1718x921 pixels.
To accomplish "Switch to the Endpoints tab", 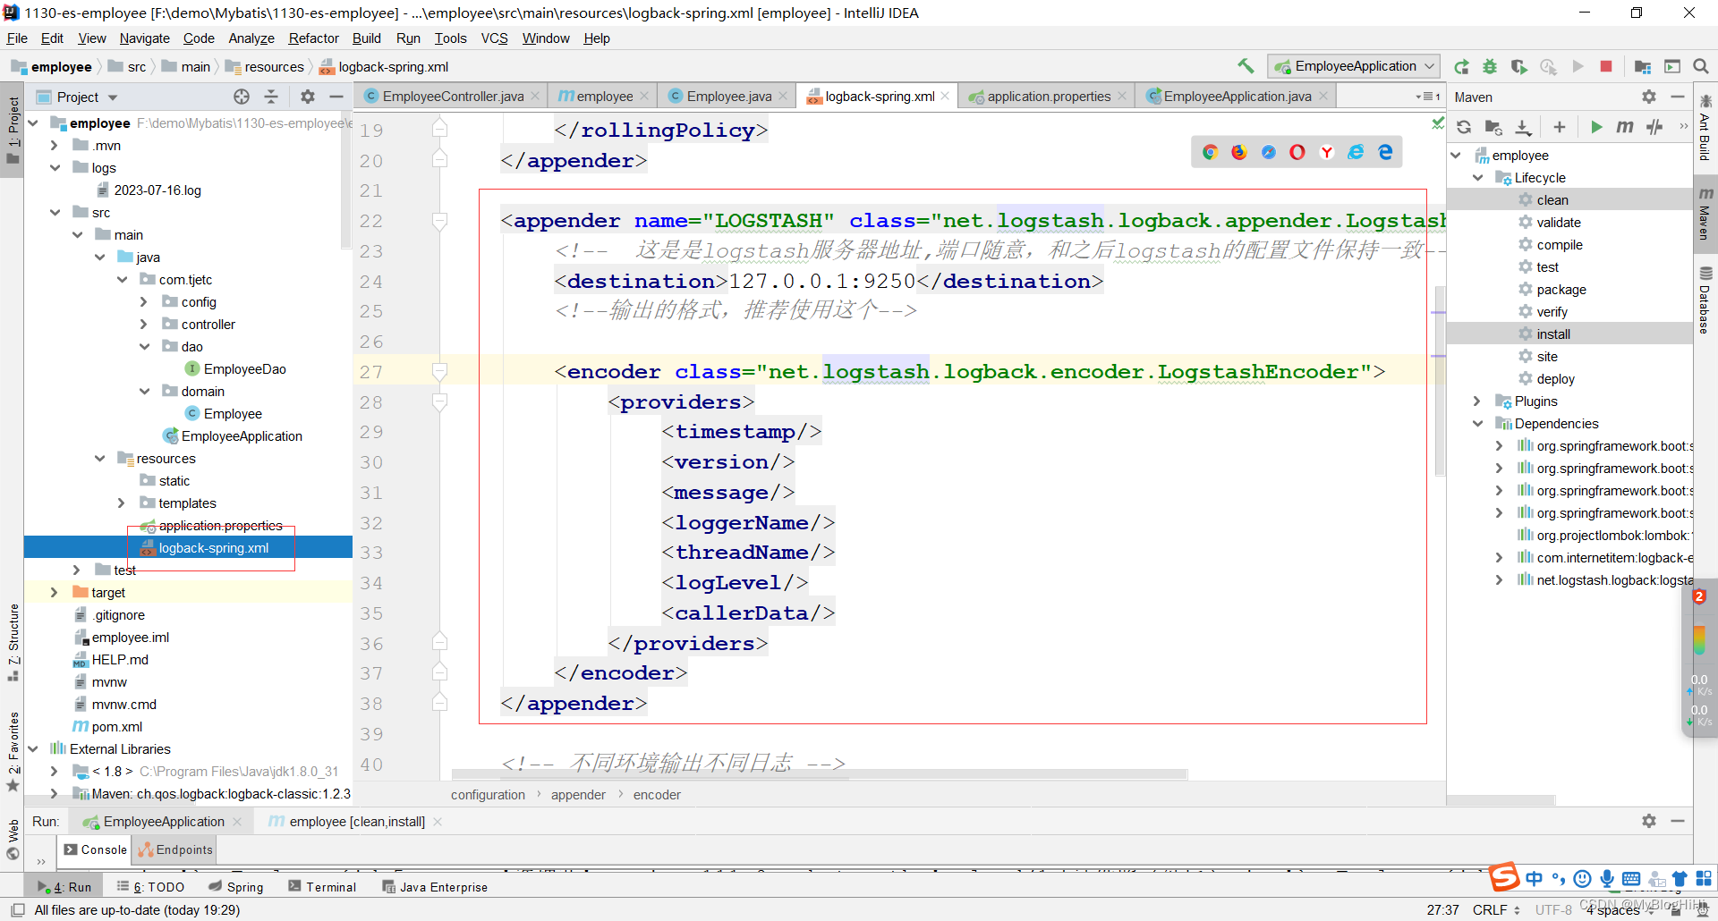I will pos(176,849).
